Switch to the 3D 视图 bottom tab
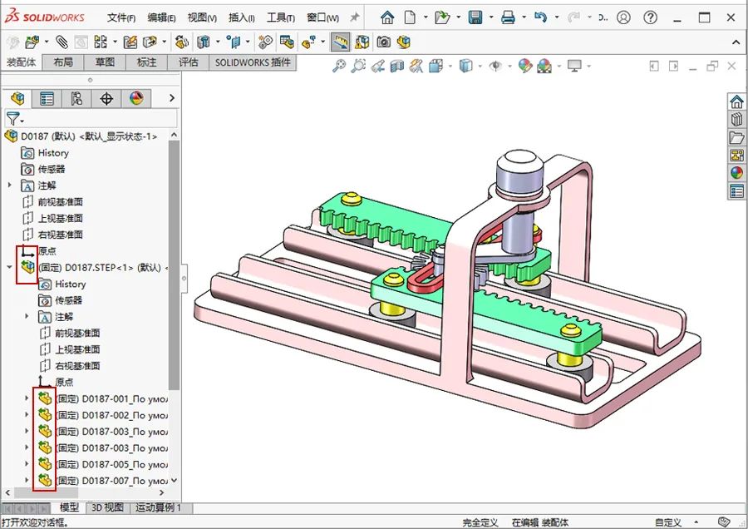748x529 pixels. [107, 507]
